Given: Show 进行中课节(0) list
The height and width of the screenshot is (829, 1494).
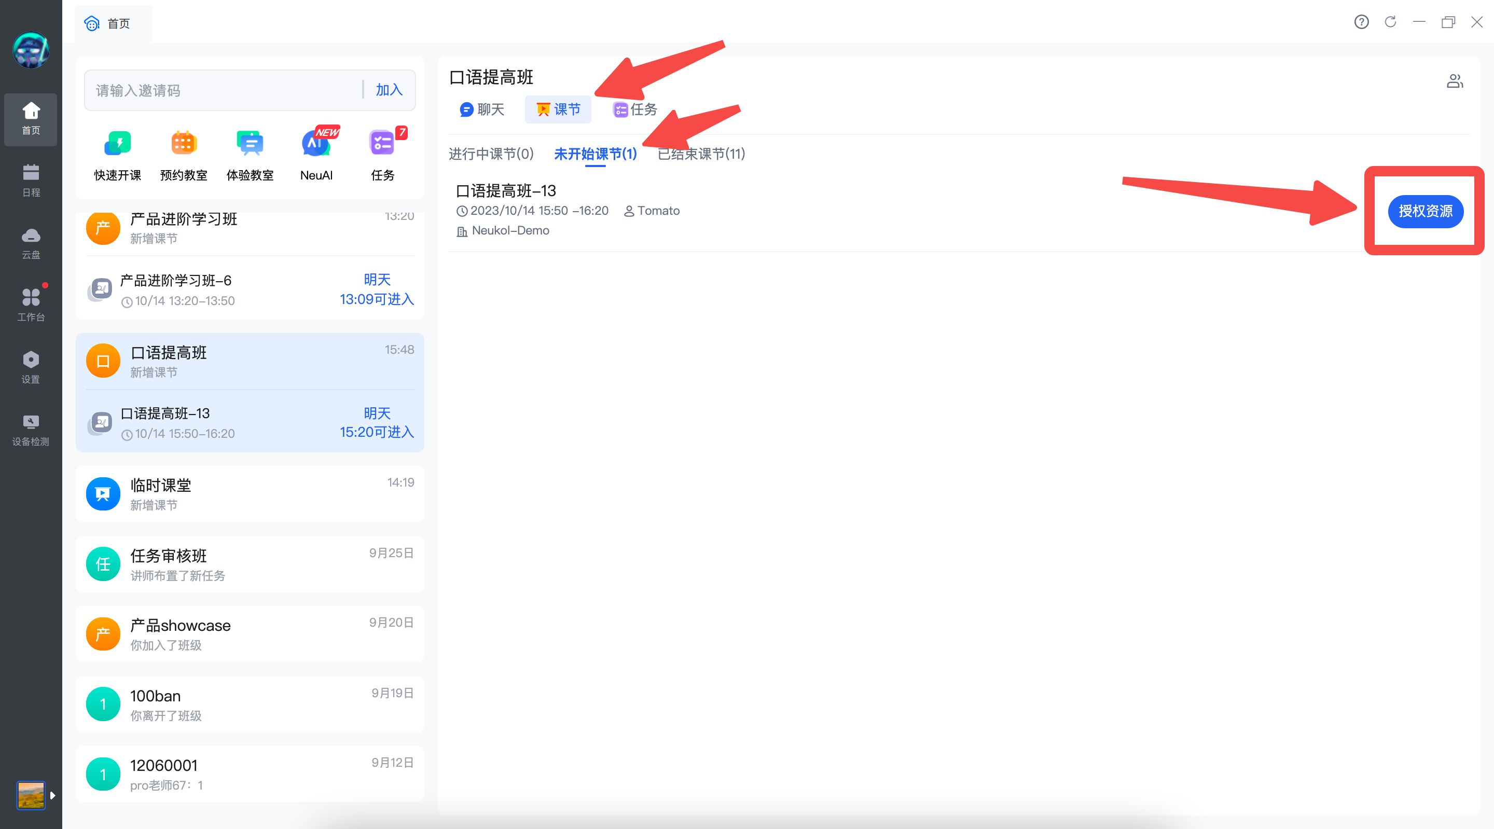Looking at the screenshot, I should coord(491,154).
